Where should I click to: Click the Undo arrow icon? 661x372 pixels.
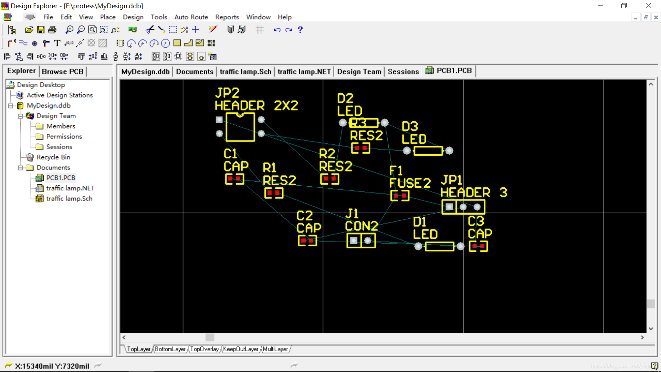point(277,30)
